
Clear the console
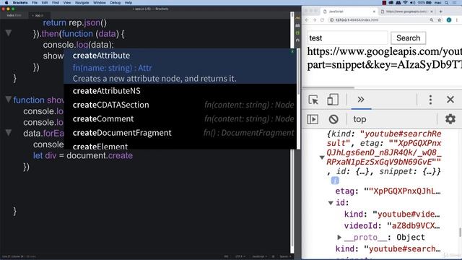click(x=334, y=119)
